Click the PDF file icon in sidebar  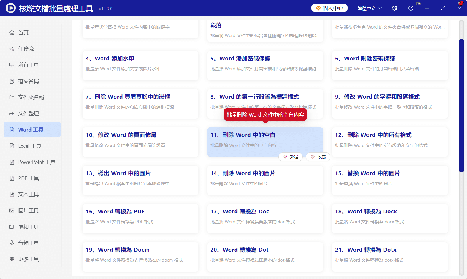pyautogui.click(x=12, y=178)
